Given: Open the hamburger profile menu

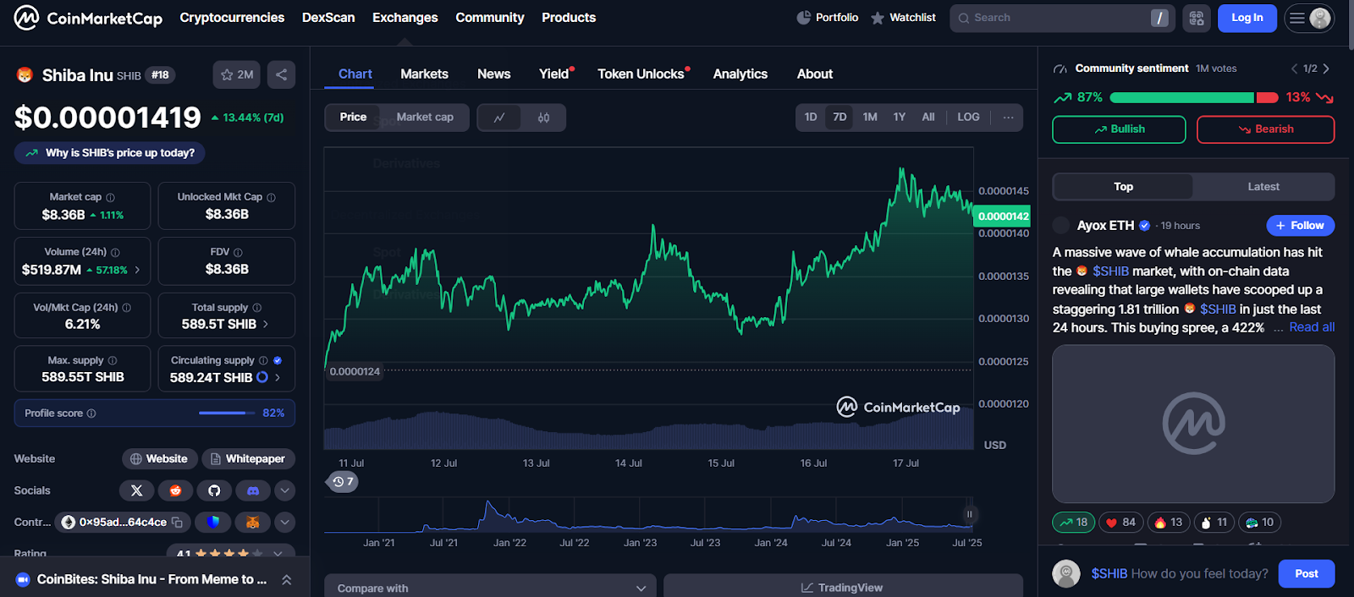Looking at the screenshot, I should [x=1309, y=18].
